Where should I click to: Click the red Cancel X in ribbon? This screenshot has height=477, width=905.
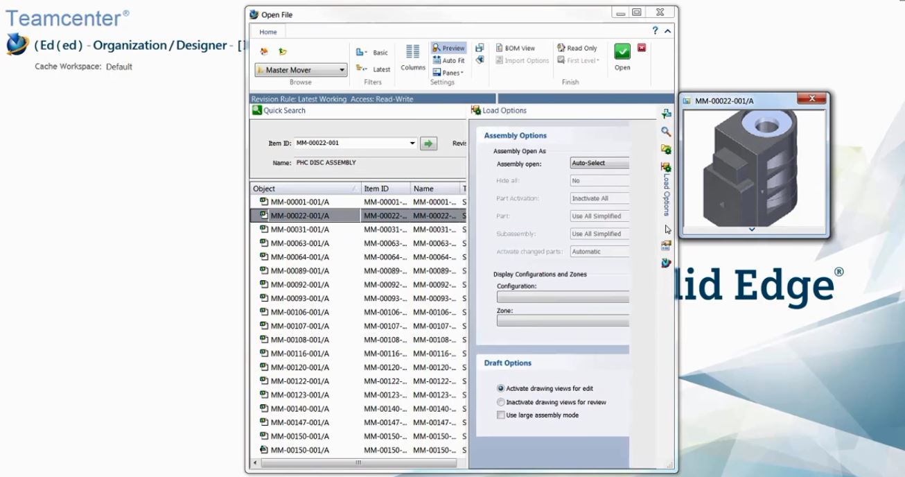[x=642, y=48]
